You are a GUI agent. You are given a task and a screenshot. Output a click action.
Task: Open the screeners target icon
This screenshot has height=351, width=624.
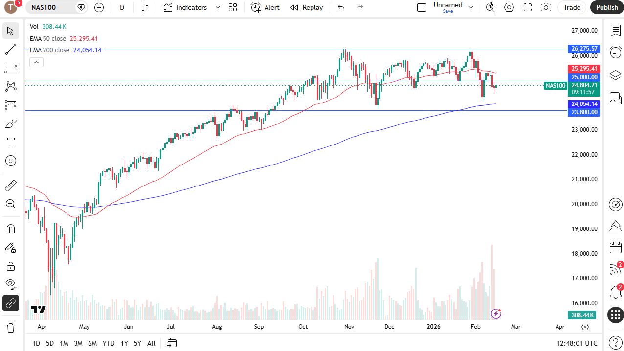point(615,205)
